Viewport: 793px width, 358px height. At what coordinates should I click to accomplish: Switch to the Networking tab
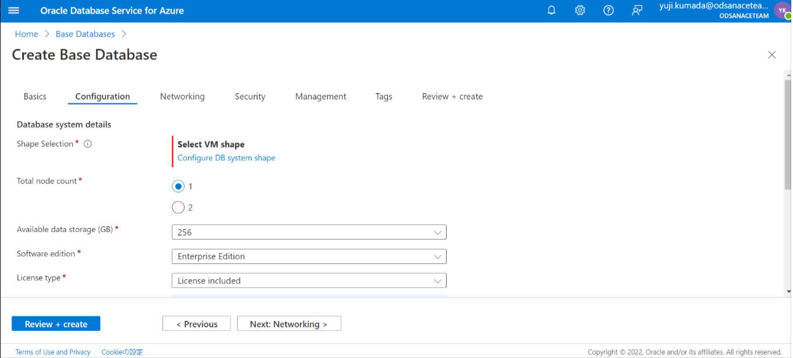[182, 96]
